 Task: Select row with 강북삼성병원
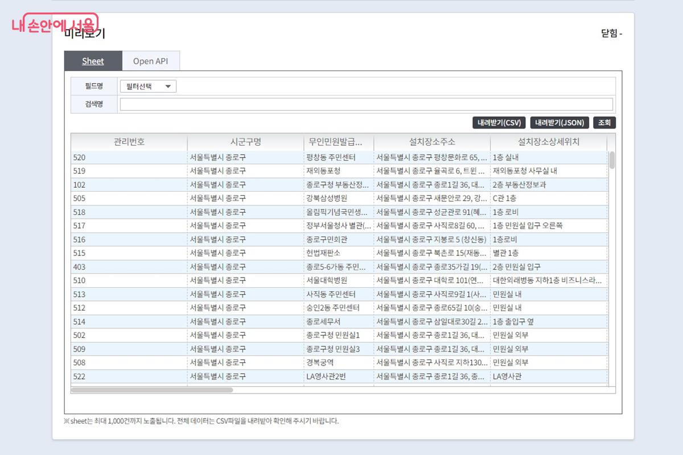tap(327, 198)
